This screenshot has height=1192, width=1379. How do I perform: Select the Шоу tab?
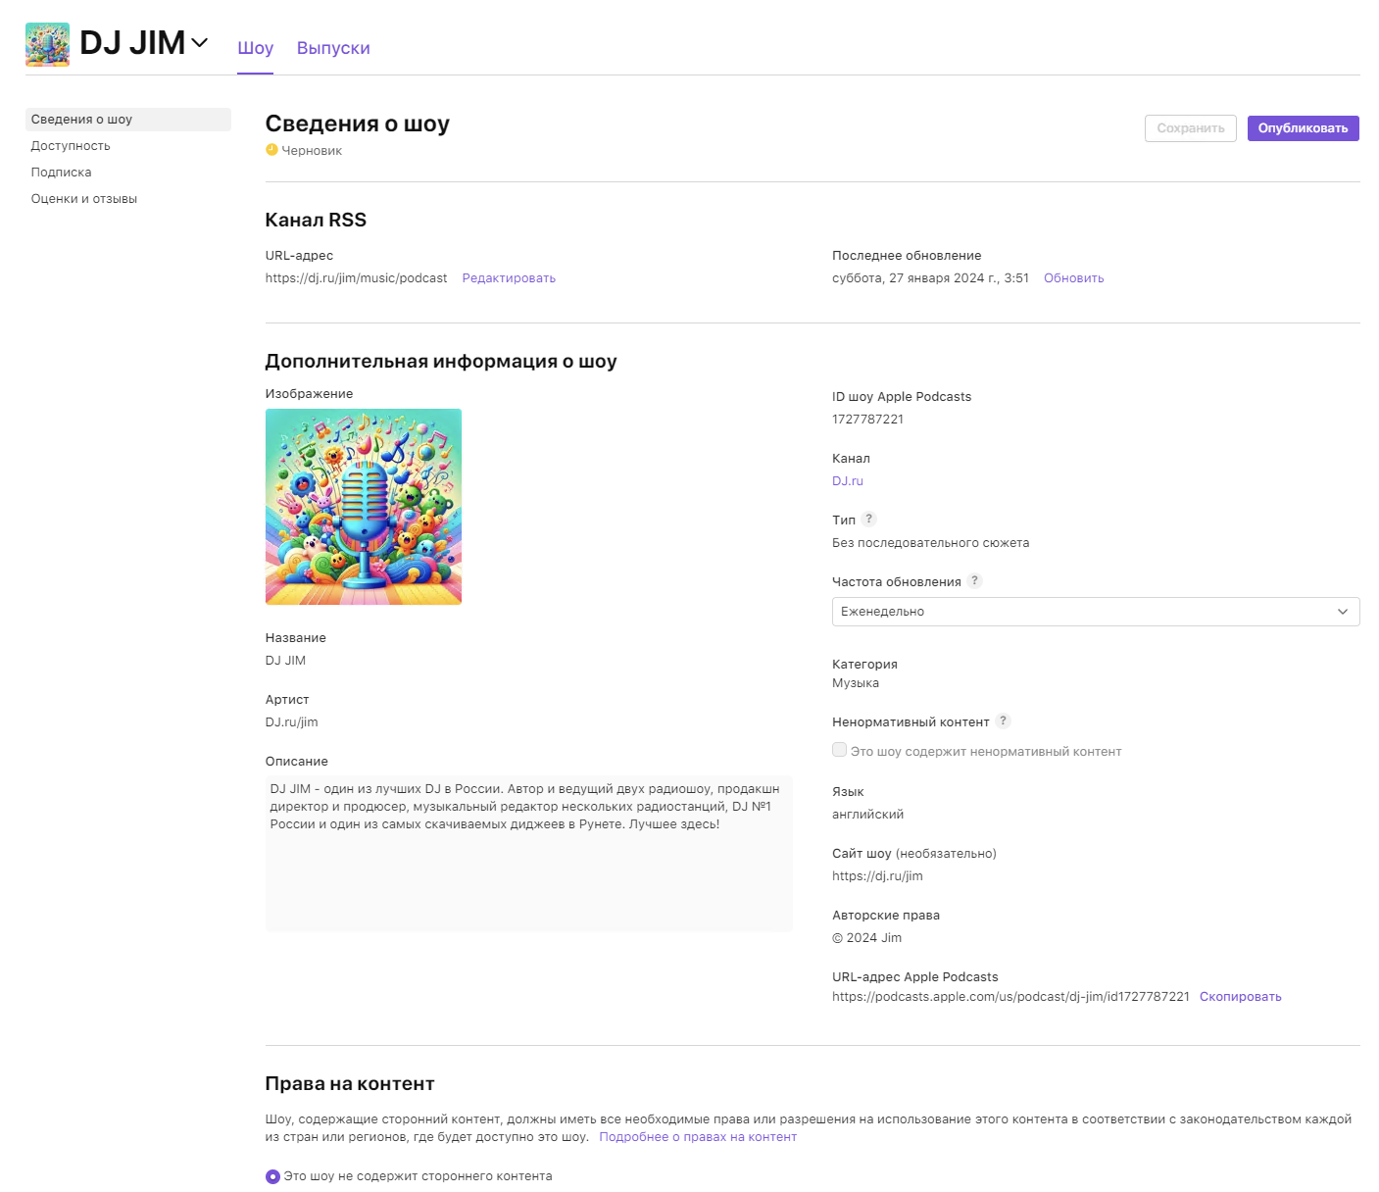[255, 48]
